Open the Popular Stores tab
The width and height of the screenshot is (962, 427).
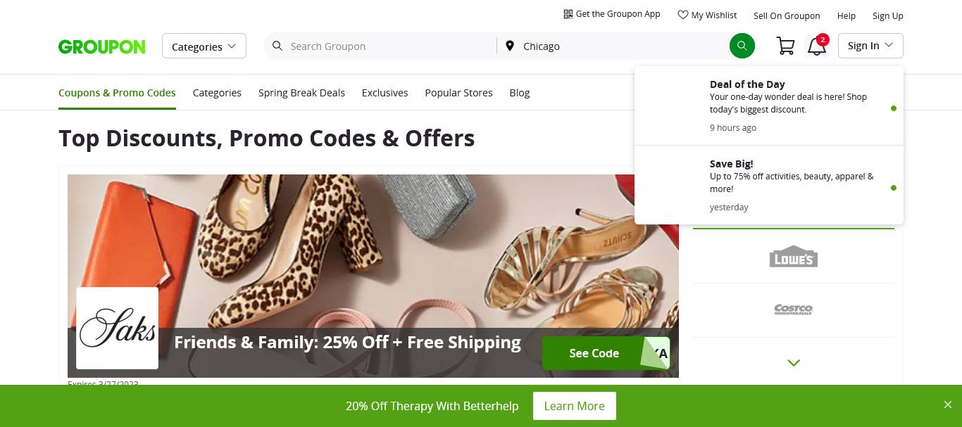pos(458,93)
